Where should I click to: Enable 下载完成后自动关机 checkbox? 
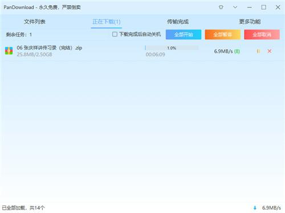[115, 34]
